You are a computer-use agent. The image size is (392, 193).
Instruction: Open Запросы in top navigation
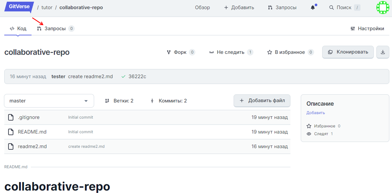point(282,8)
